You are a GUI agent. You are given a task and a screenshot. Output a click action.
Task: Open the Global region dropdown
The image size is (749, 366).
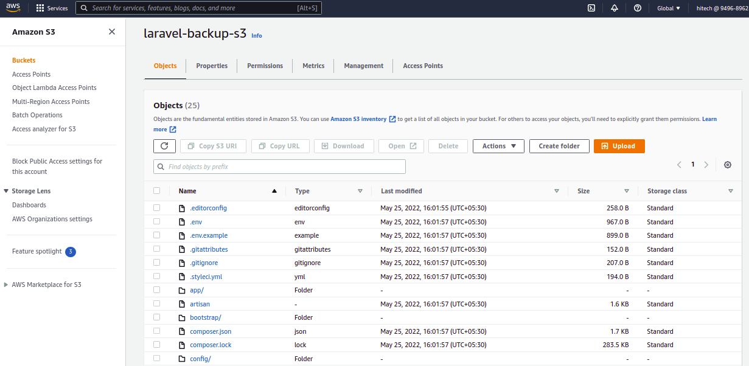[x=669, y=9]
